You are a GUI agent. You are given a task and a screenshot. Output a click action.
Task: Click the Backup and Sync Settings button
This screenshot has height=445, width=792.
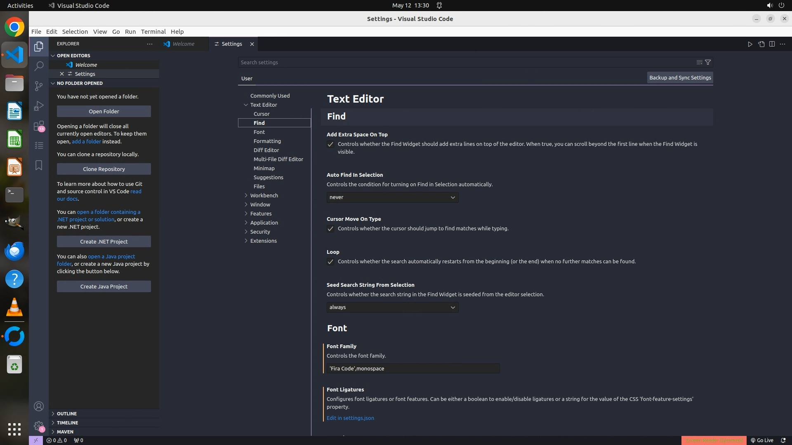tap(680, 77)
